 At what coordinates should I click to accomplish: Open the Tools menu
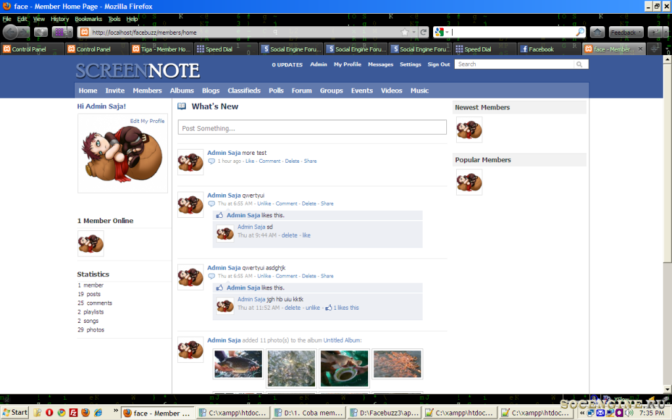pos(114,19)
